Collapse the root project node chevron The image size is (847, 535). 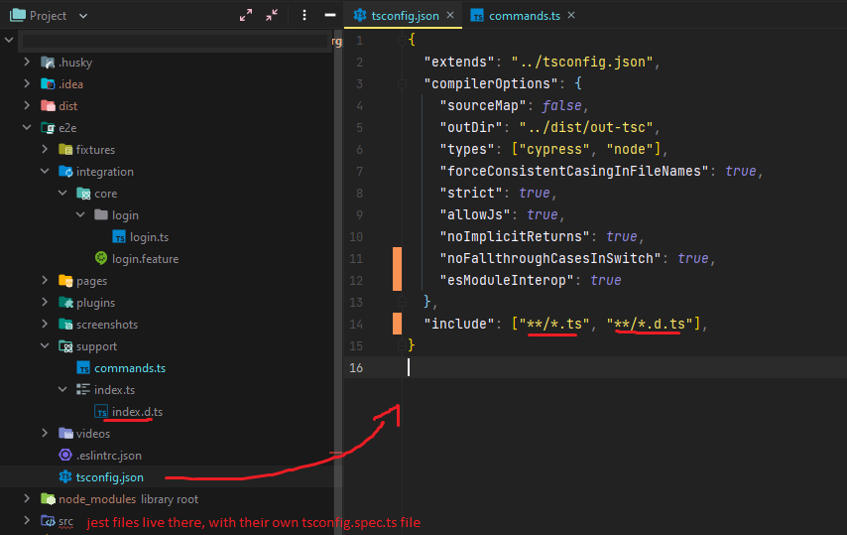click(9, 40)
